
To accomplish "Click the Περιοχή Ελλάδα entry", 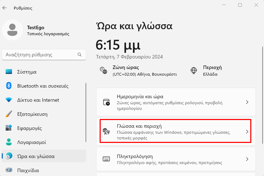I will (x=206, y=70).
